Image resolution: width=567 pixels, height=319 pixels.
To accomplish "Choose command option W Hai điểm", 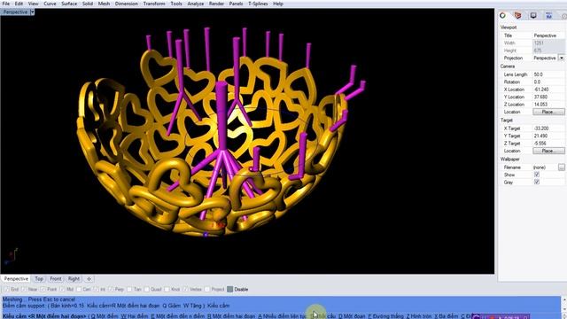I will coord(134,316).
